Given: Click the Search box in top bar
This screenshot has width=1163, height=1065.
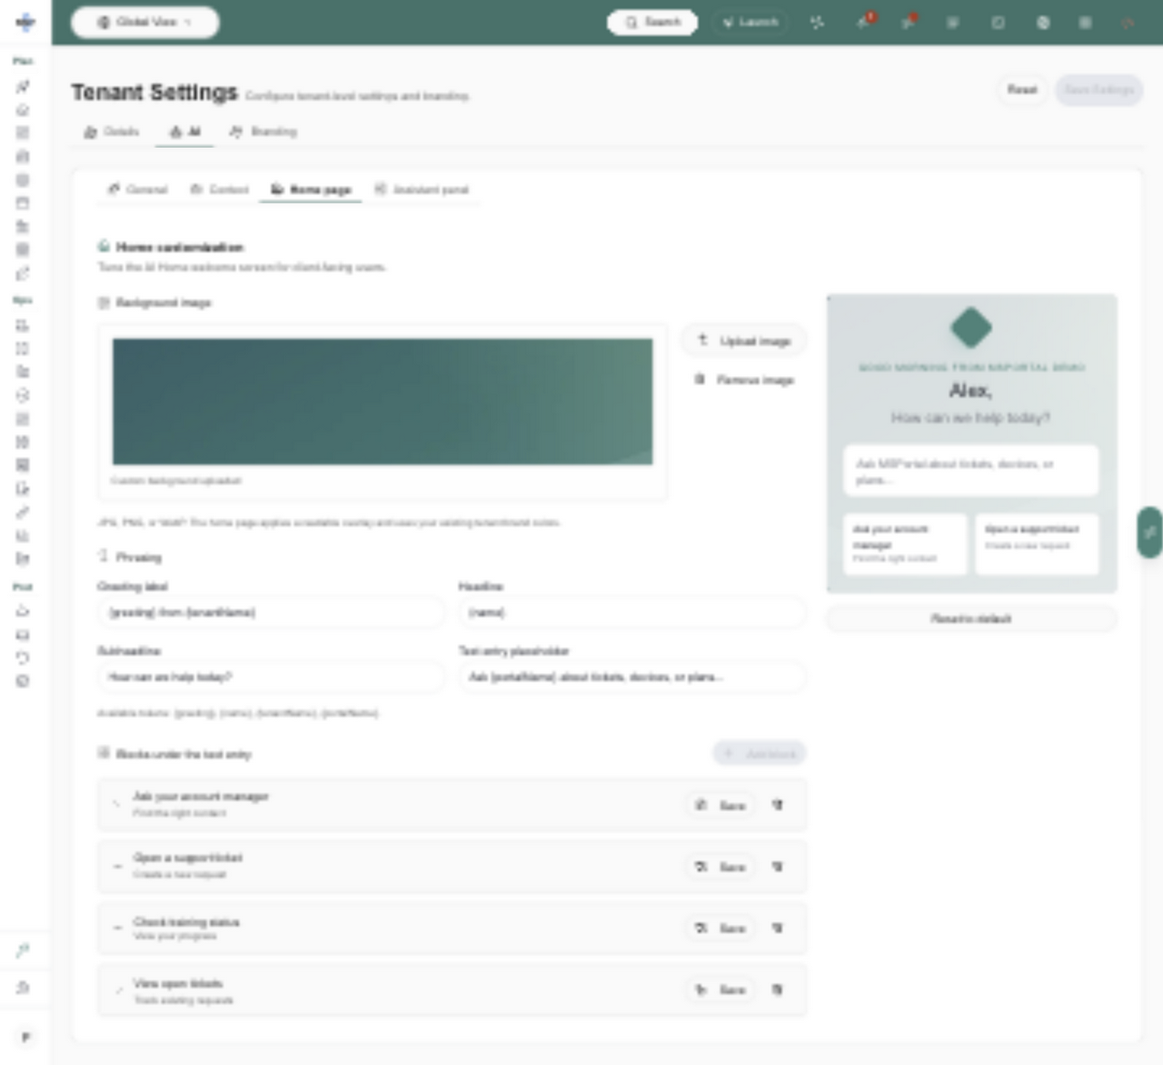Looking at the screenshot, I should (x=652, y=22).
